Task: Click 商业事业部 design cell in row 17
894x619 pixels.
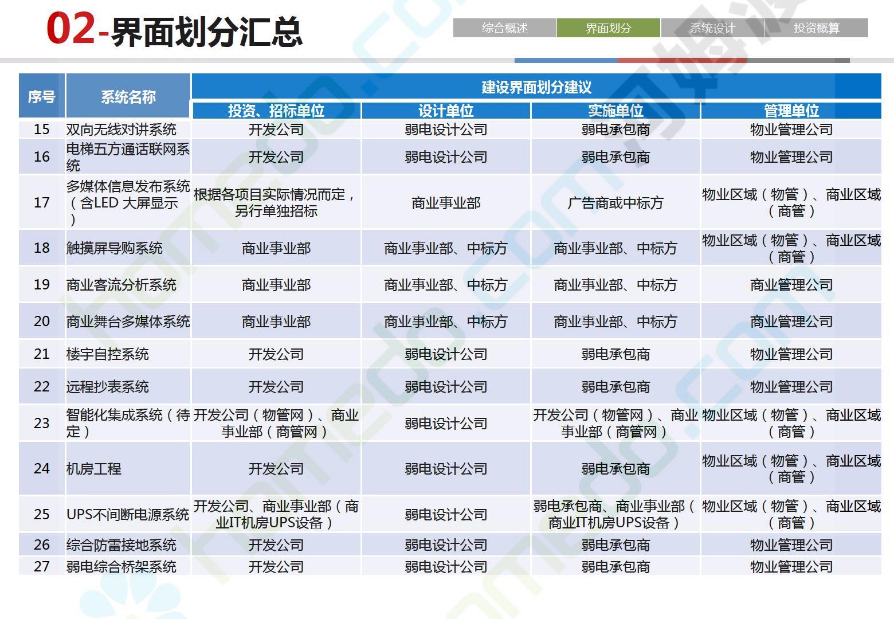Action: click(446, 202)
